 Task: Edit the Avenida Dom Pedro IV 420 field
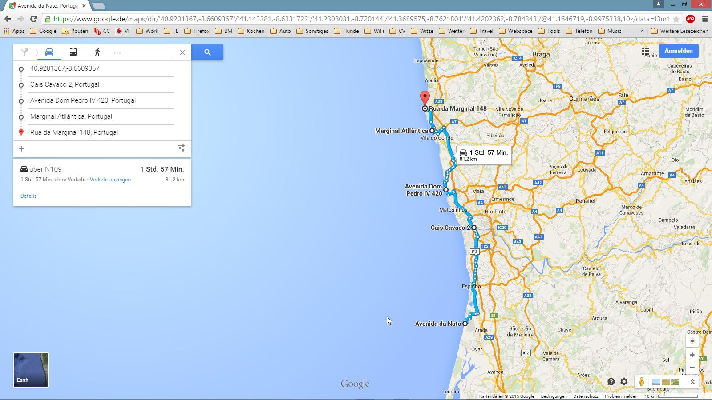pos(101,100)
